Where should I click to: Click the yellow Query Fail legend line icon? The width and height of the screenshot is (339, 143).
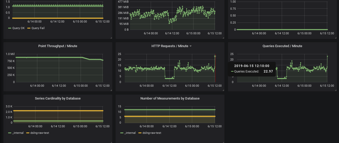[29, 28]
